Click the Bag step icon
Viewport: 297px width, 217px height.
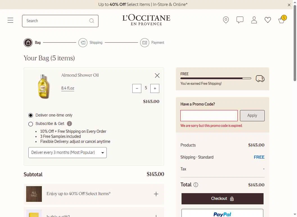(28, 43)
